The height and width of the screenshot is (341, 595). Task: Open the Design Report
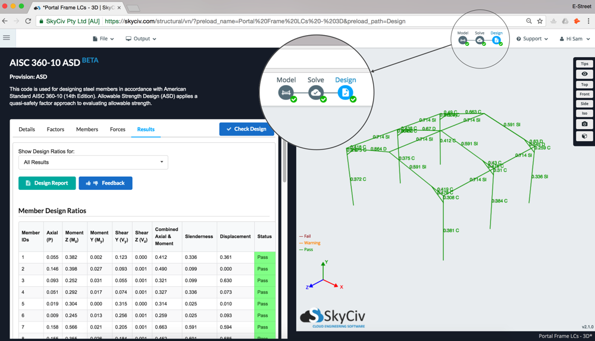47,183
